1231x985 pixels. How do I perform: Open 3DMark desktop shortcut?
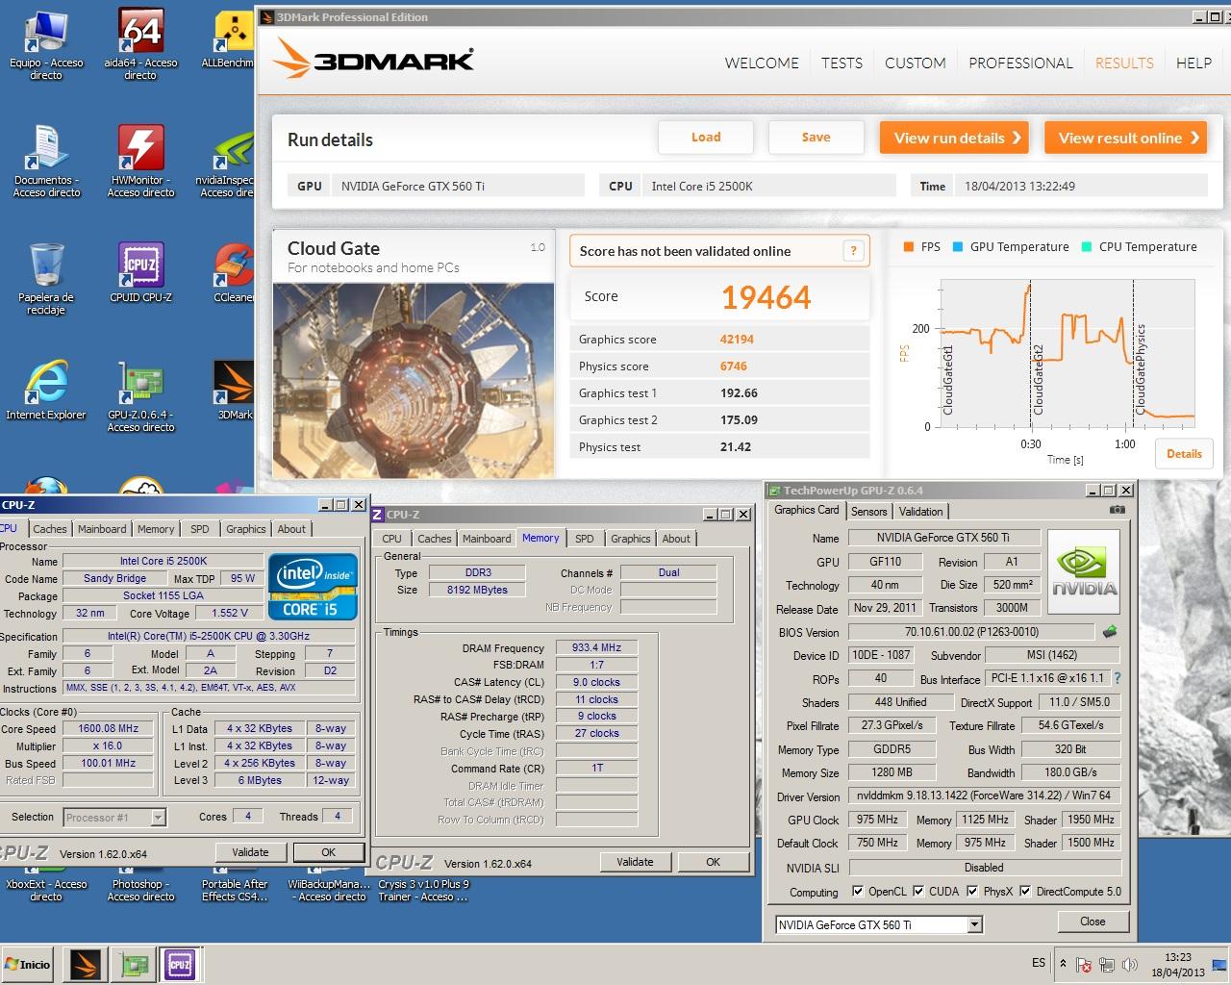point(234,391)
